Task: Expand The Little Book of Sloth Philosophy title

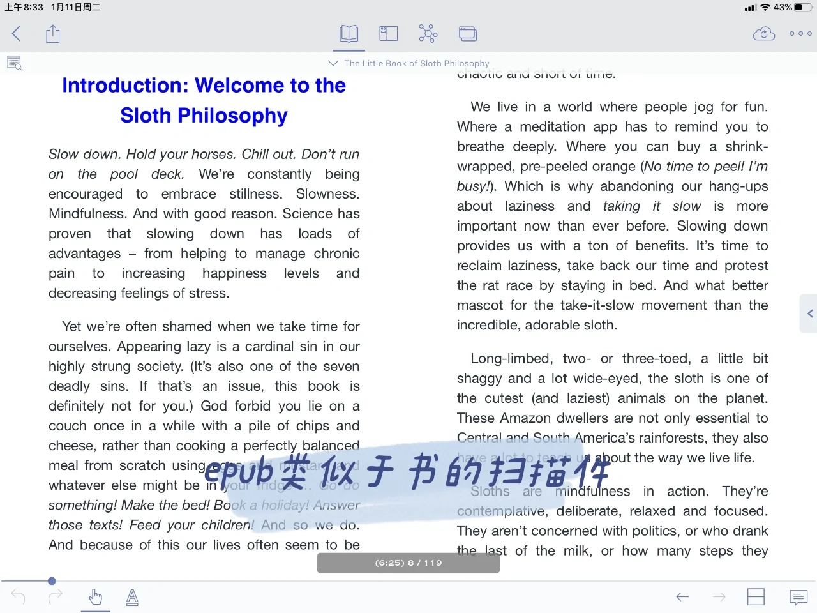Action: point(408,63)
